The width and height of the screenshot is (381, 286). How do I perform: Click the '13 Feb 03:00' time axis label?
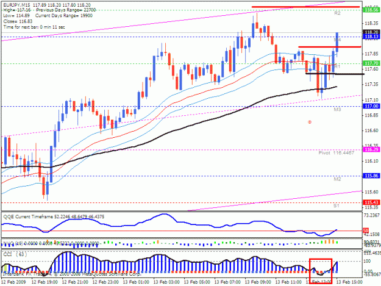tap(166, 282)
